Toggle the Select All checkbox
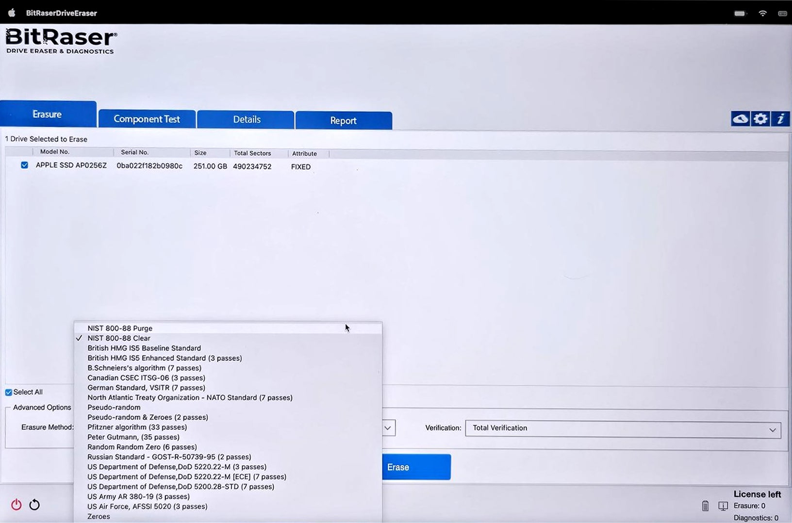This screenshot has width=792, height=523. pyautogui.click(x=9, y=392)
